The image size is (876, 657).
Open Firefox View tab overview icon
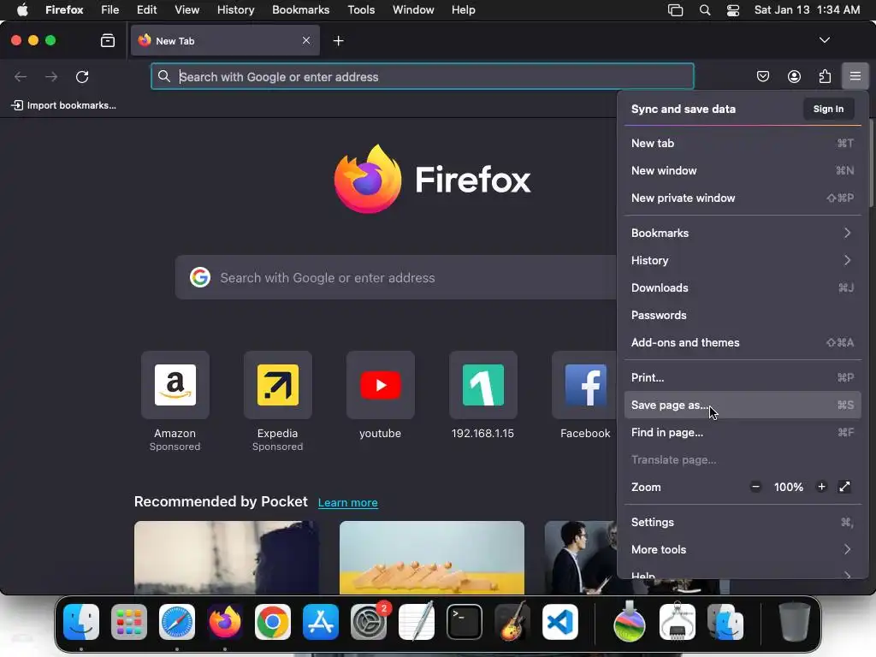[x=108, y=40]
